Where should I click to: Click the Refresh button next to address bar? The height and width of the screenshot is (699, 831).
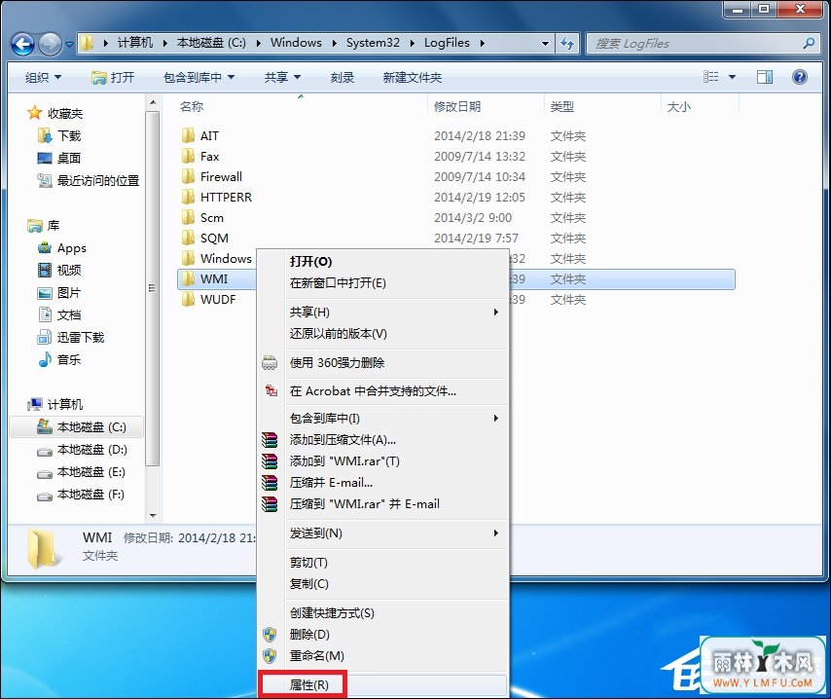pos(567,44)
